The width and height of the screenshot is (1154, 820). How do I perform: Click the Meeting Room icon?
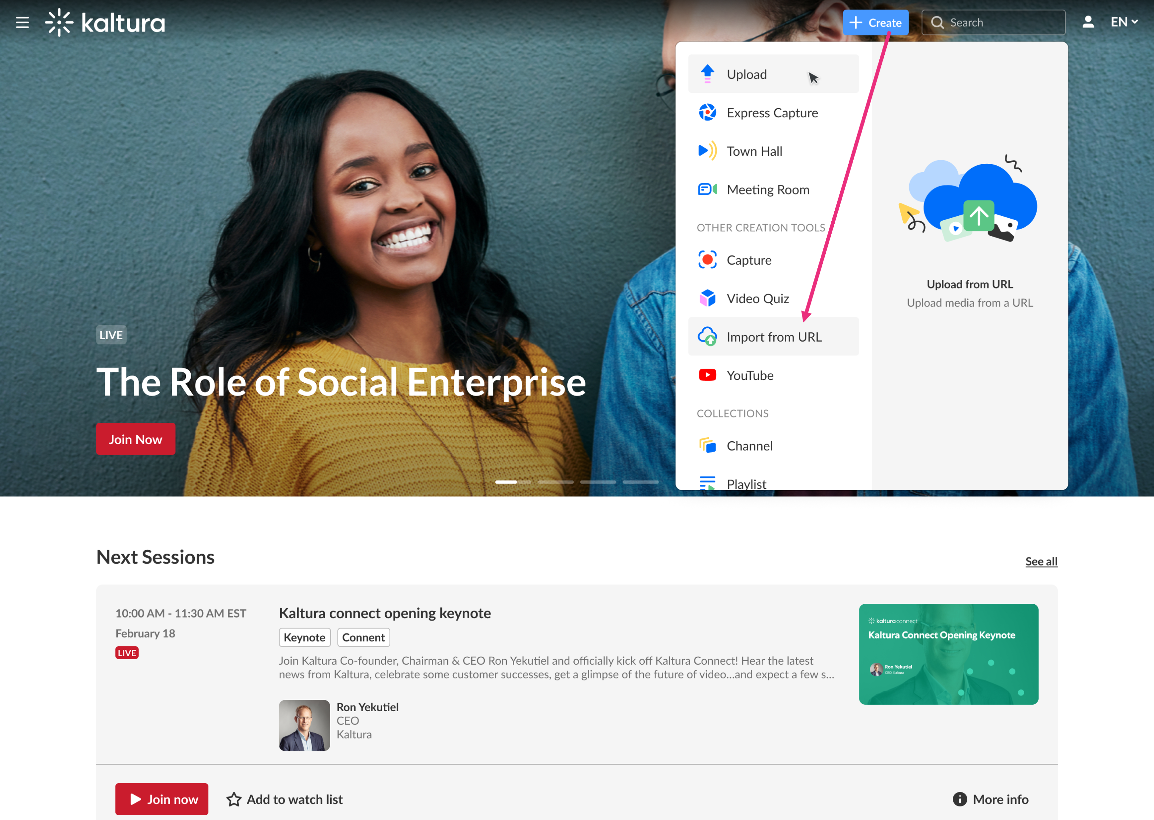pos(707,190)
